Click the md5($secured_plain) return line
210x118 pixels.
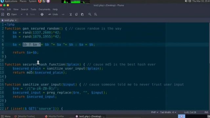40,72
